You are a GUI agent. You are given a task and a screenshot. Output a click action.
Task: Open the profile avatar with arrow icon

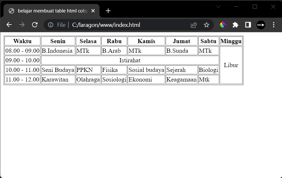tap(261, 25)
